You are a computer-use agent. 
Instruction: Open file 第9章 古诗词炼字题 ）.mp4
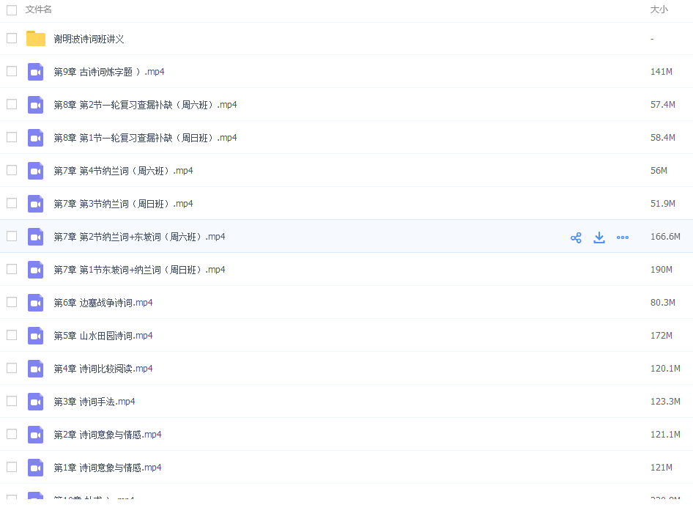coord(109,72)
